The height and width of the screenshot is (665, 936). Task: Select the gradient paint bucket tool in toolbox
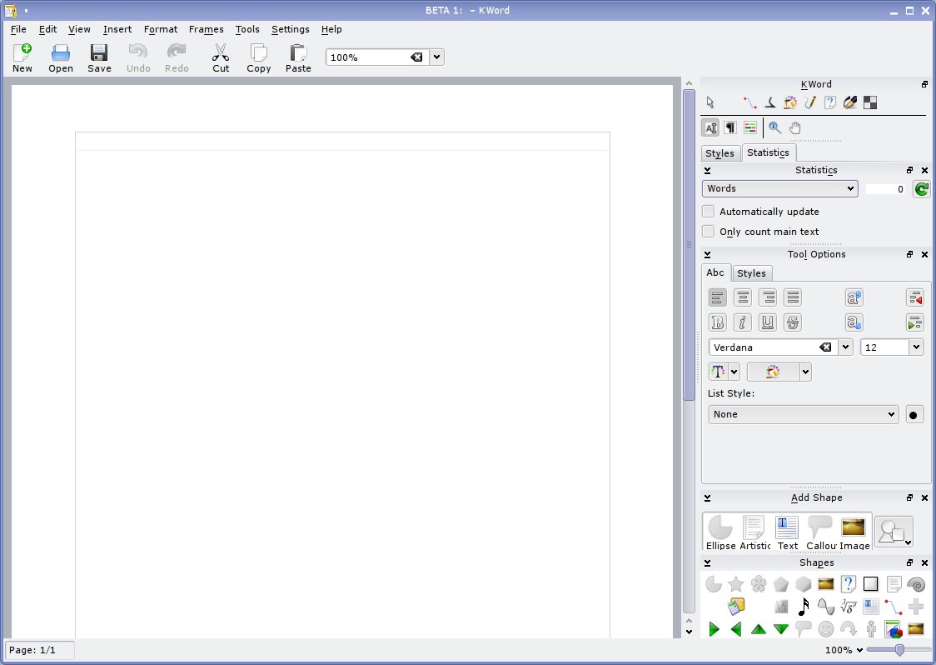[790, 102]
